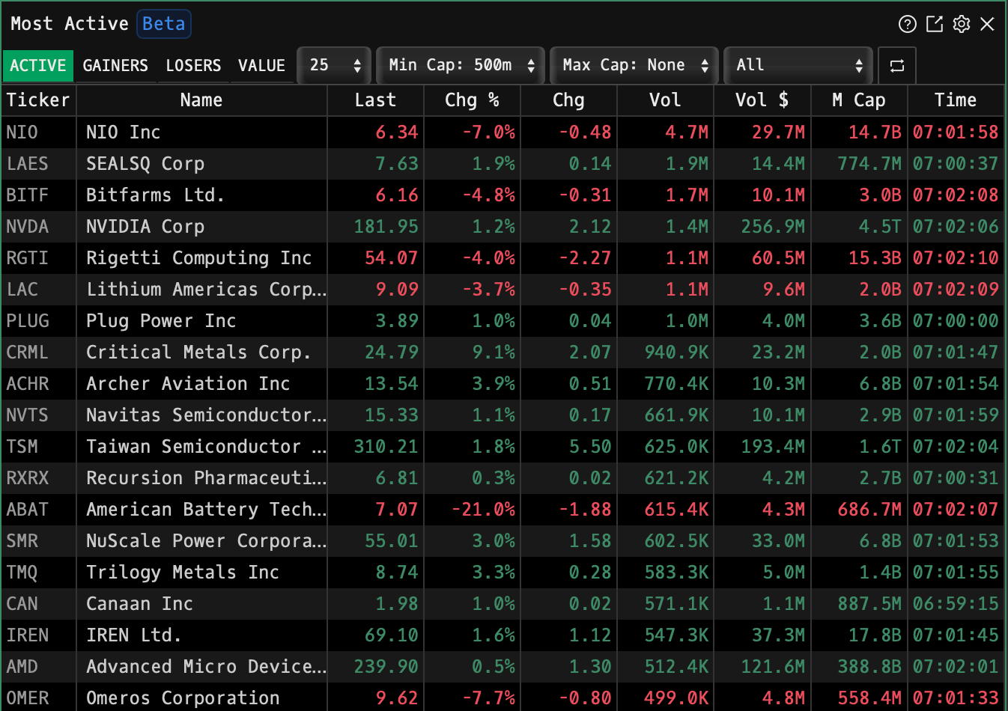Click the 4.5T market cap value

[x=881, y=227]
